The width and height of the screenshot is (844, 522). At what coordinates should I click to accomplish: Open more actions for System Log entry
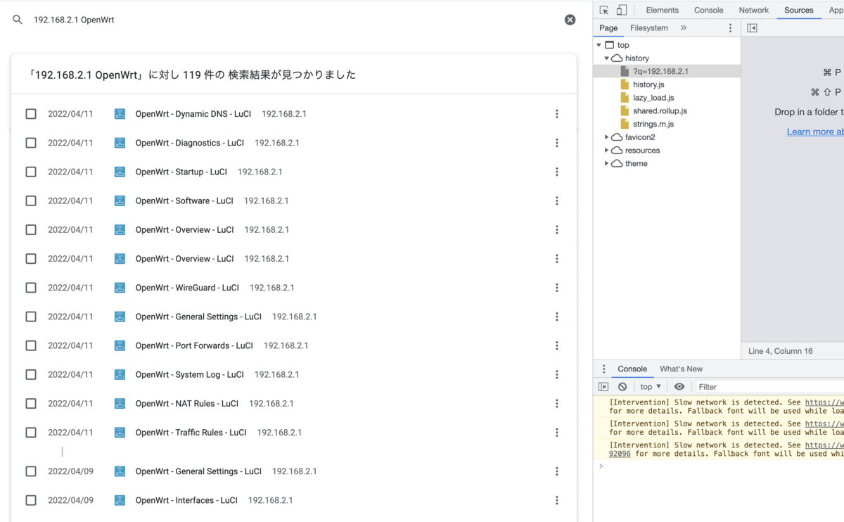pyautogui.click(x=556, y=374)
